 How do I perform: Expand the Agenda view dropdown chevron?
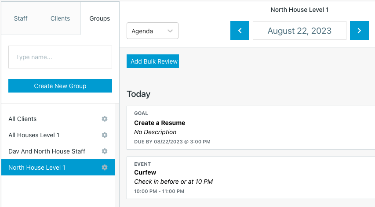coord(170,31)
